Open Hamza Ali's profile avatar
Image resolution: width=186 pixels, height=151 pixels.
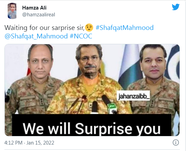pos(12,11)
